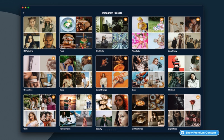The height and width of the screenshot is (140, 224).
Task: Click the crown badge on Beauty preset
Action: [x=125, y=97]
